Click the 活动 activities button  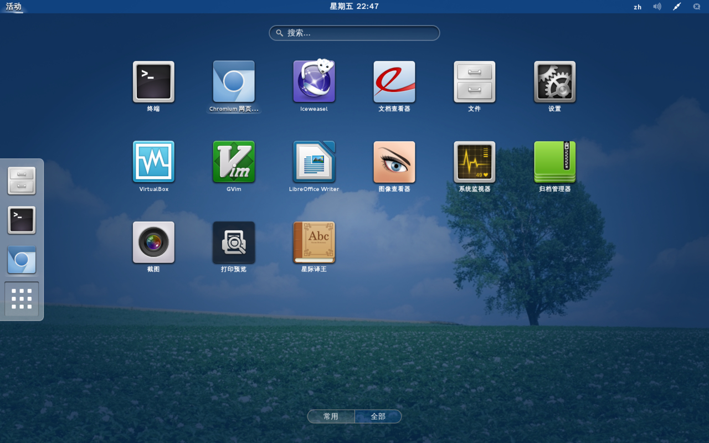pos(13,7)
